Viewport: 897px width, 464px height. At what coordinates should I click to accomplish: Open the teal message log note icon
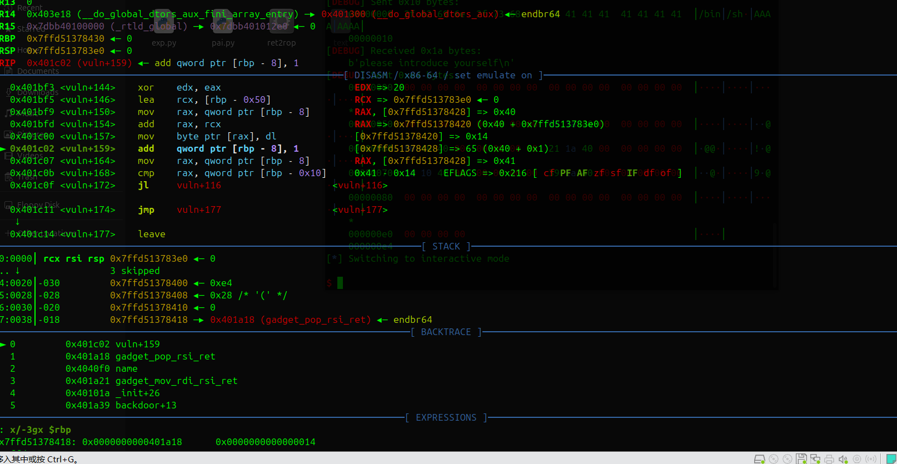pos(891,459)
